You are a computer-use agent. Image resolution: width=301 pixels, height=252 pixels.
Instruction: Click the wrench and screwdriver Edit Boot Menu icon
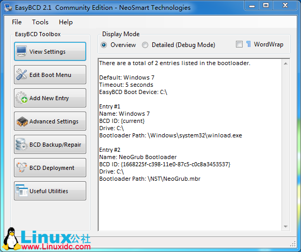pyautogui.click(x=22, y=74)
